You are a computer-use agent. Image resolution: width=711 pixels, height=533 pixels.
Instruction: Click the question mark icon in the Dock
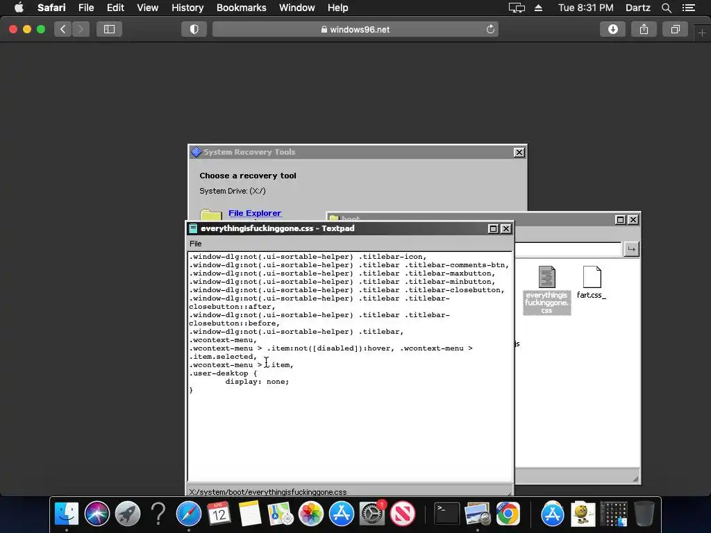coord(158,514)
